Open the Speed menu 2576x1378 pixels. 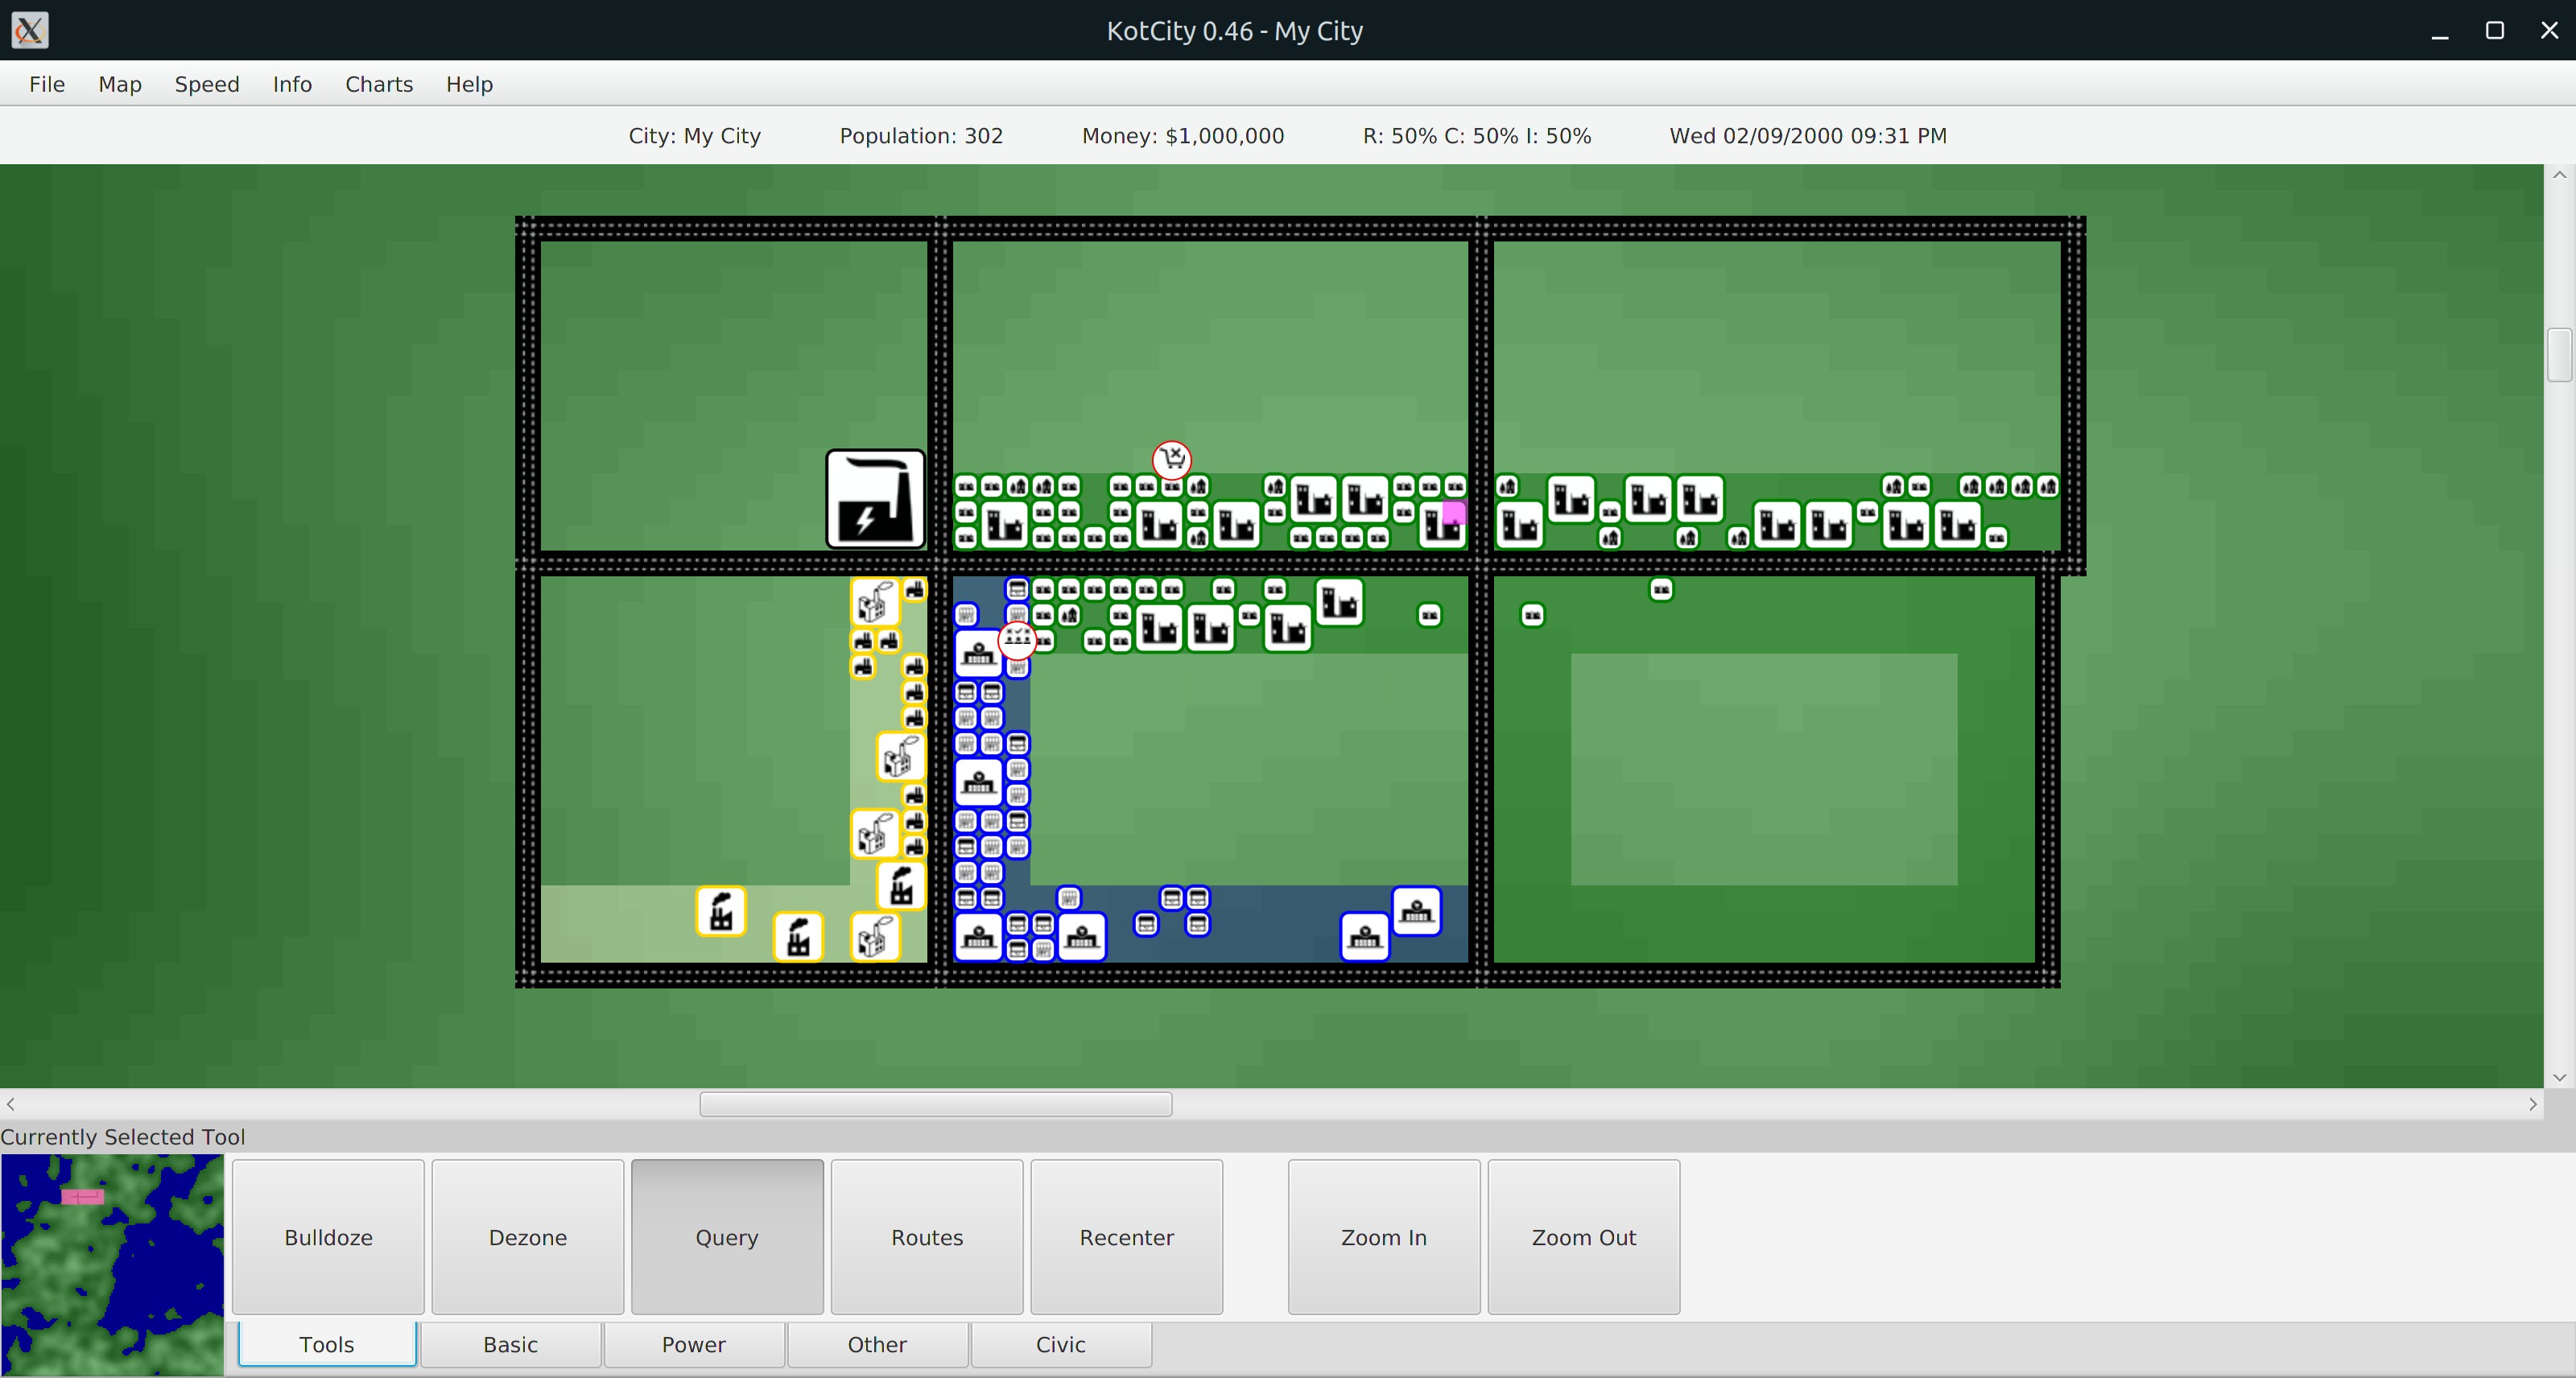[207, 84]
